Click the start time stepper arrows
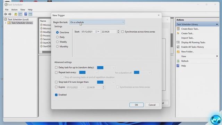Image resolution: width=222 pixels, height=125 pixels. pyautogui.click(x=118, y=32)
